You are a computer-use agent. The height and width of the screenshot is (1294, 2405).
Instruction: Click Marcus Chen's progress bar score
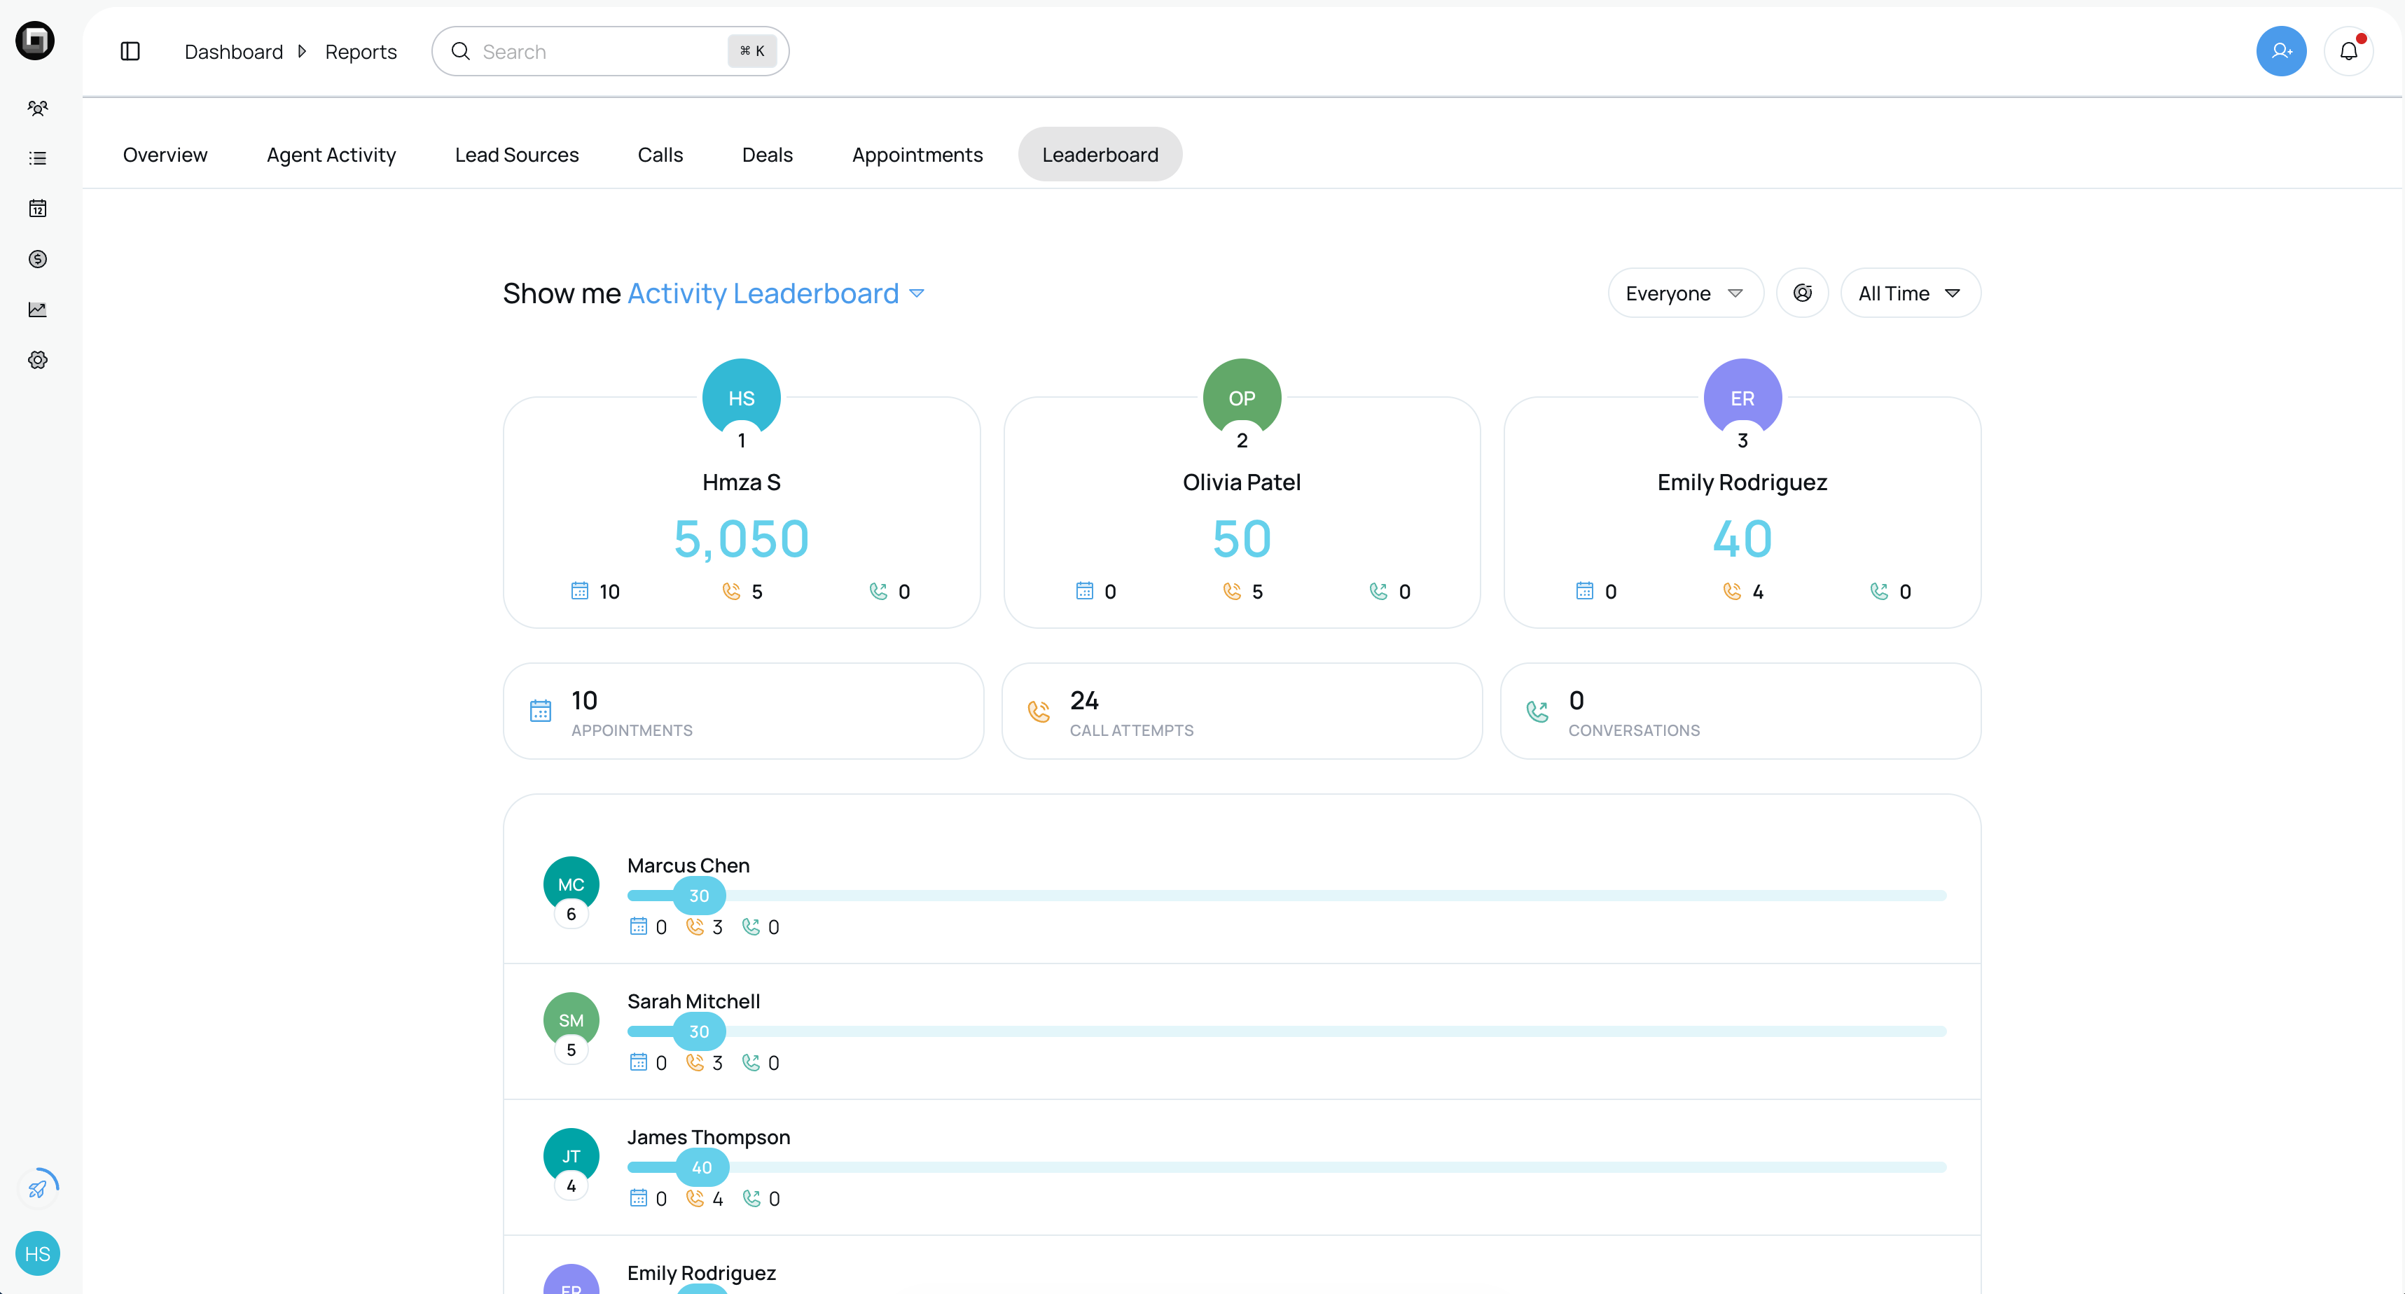point(698,896)
